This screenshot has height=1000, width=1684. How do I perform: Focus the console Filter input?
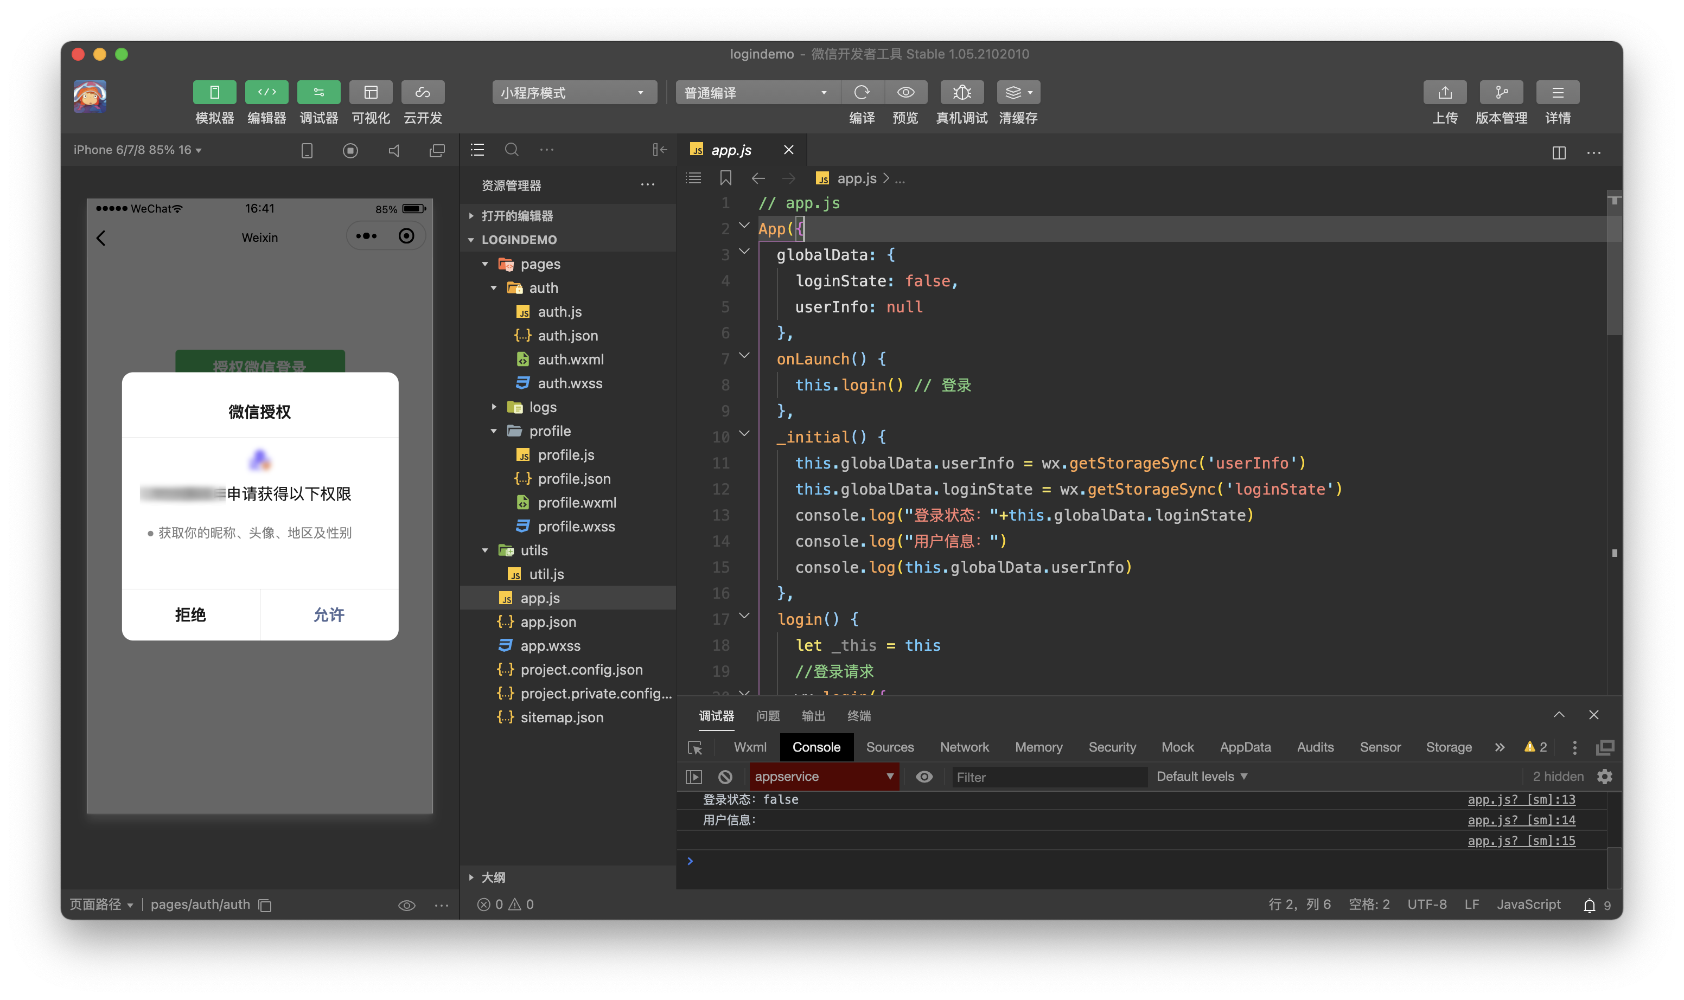(1049, 777)
